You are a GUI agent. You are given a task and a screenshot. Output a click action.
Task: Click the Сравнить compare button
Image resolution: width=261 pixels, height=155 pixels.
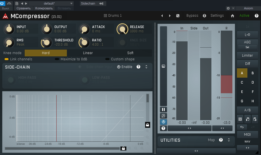click(24, 8)
